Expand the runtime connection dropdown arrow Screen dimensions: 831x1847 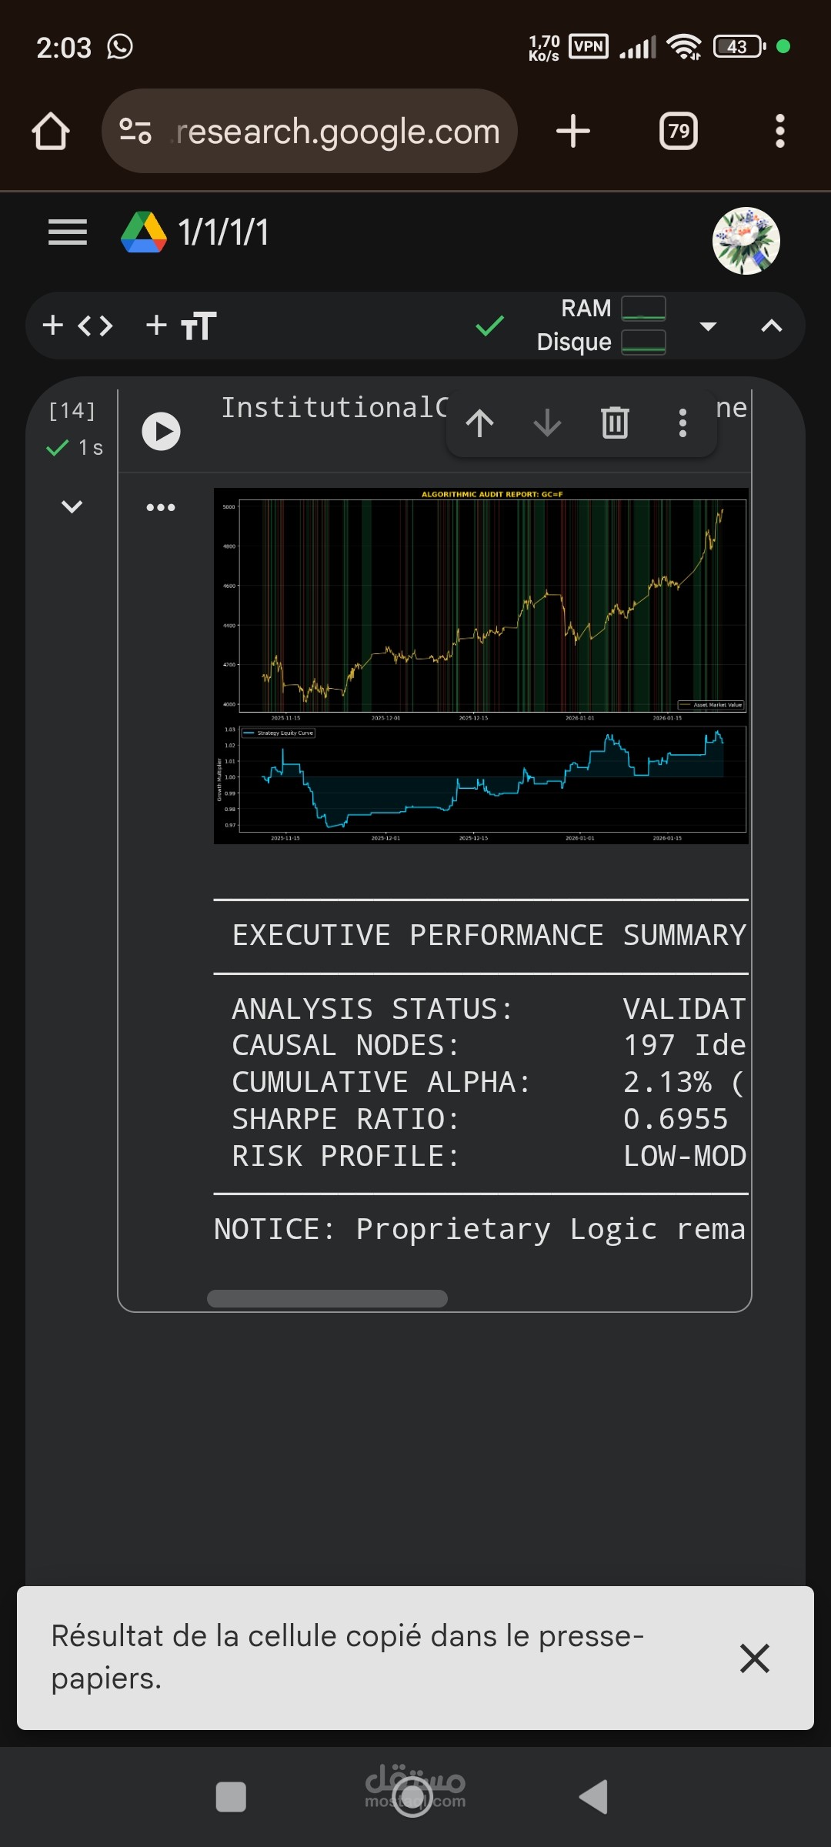[x=708, y=326]
